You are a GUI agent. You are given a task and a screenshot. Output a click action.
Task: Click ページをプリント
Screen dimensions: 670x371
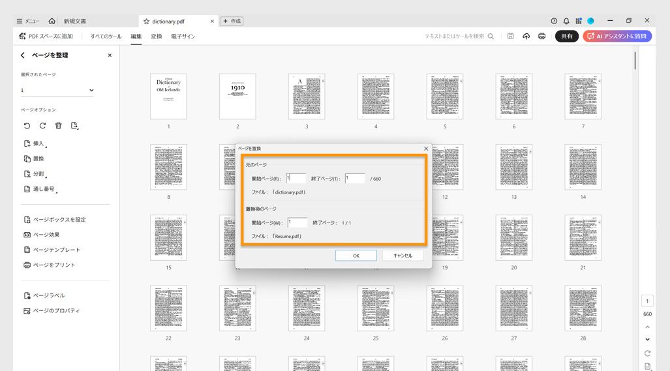(x=49, y=265)
